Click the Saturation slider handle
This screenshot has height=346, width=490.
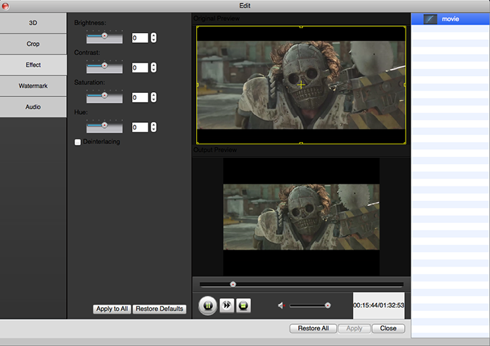coord(105,95)
